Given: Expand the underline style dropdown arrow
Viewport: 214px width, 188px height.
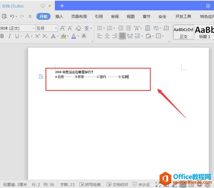Looking at the screenshot, I should [x=21, y=36].
